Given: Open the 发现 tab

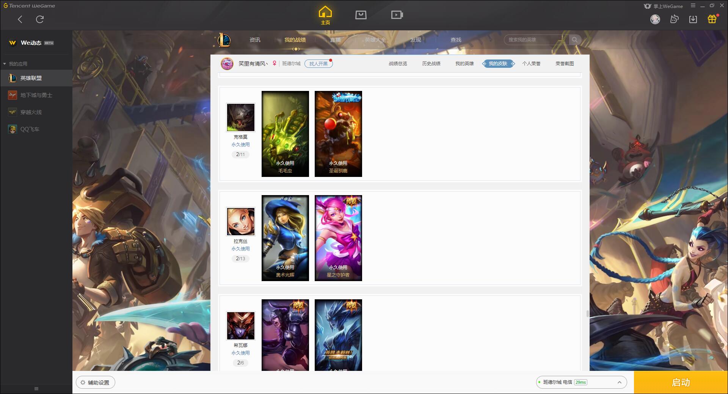Looking at the screenshot, I should click(416, 40).
